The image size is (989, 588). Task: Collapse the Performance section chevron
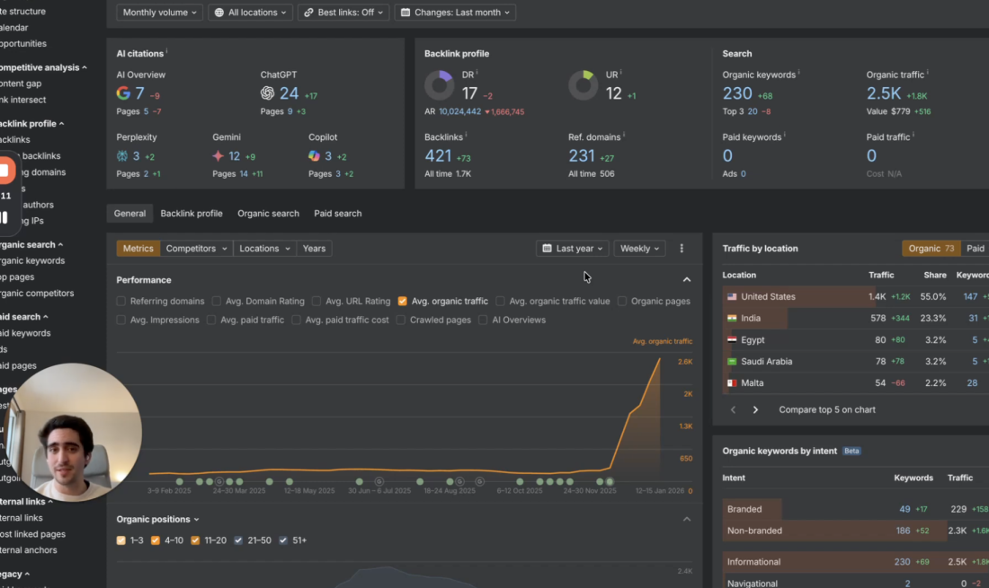(x=686, y=280)
